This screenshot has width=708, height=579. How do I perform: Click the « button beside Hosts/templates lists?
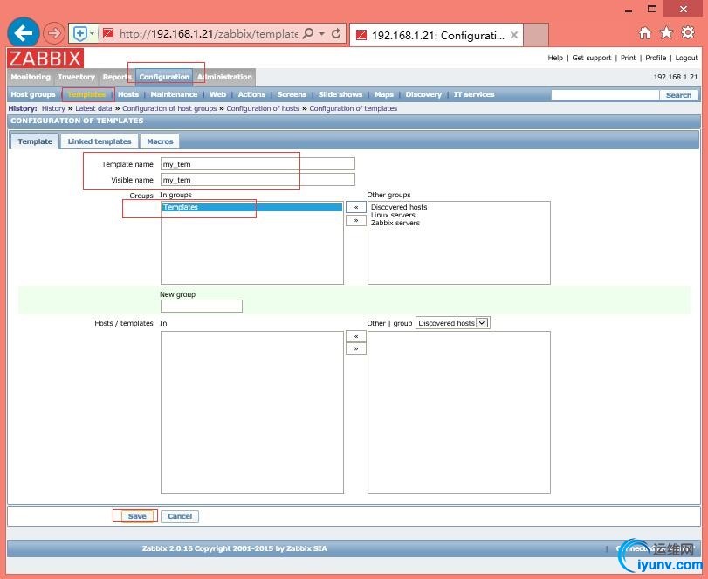coord(356,336)
